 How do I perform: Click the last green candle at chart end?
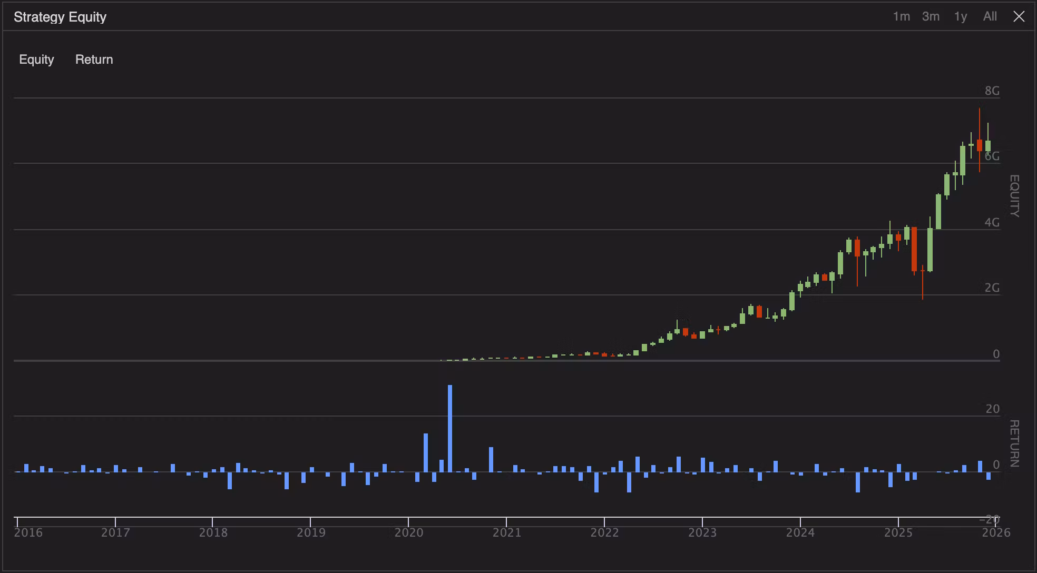tap(988, 146)
